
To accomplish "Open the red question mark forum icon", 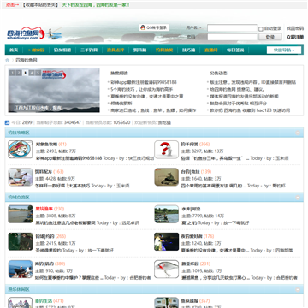I will (x=167, y=150).
